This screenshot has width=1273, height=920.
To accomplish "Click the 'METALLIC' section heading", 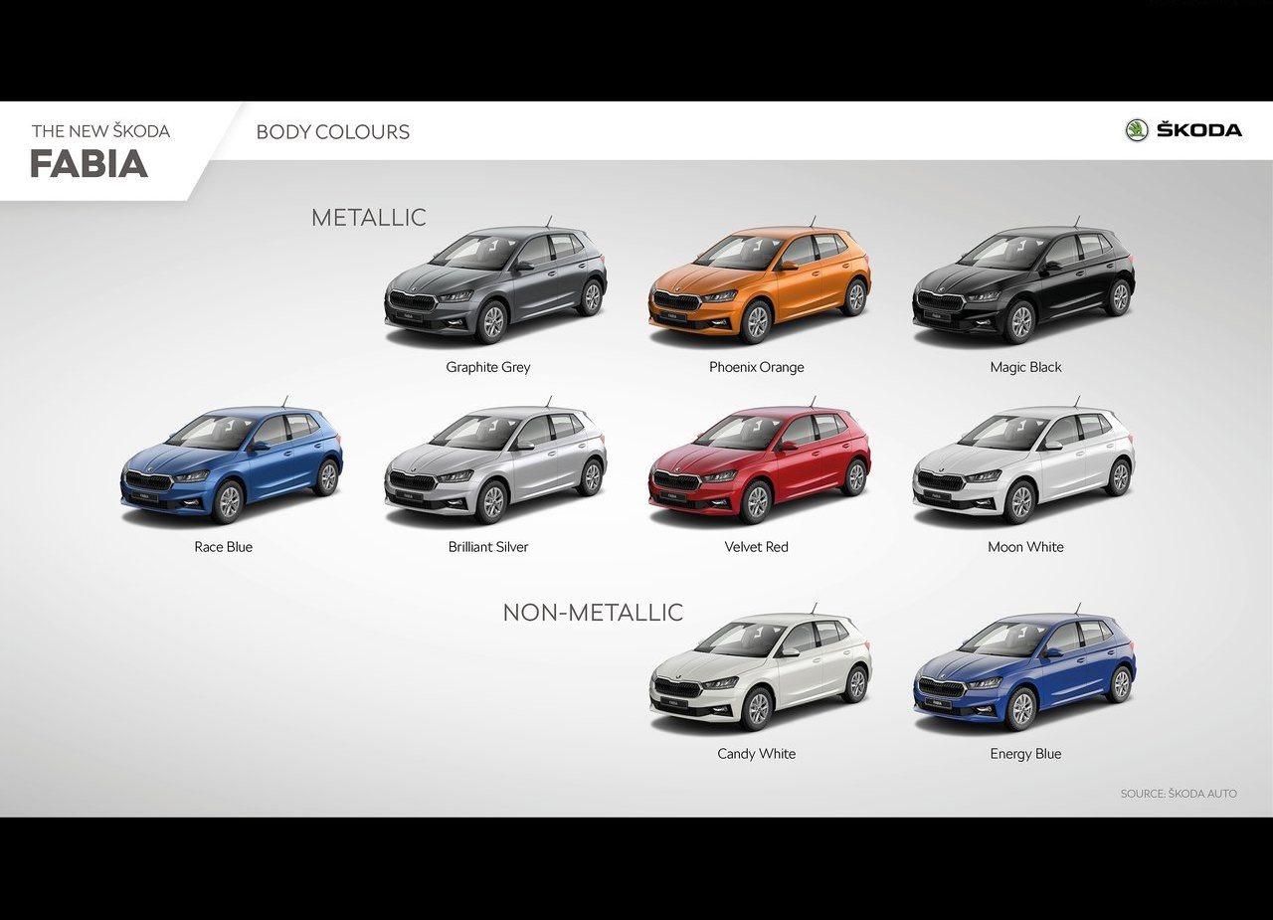I will click(x=369, y=218).
